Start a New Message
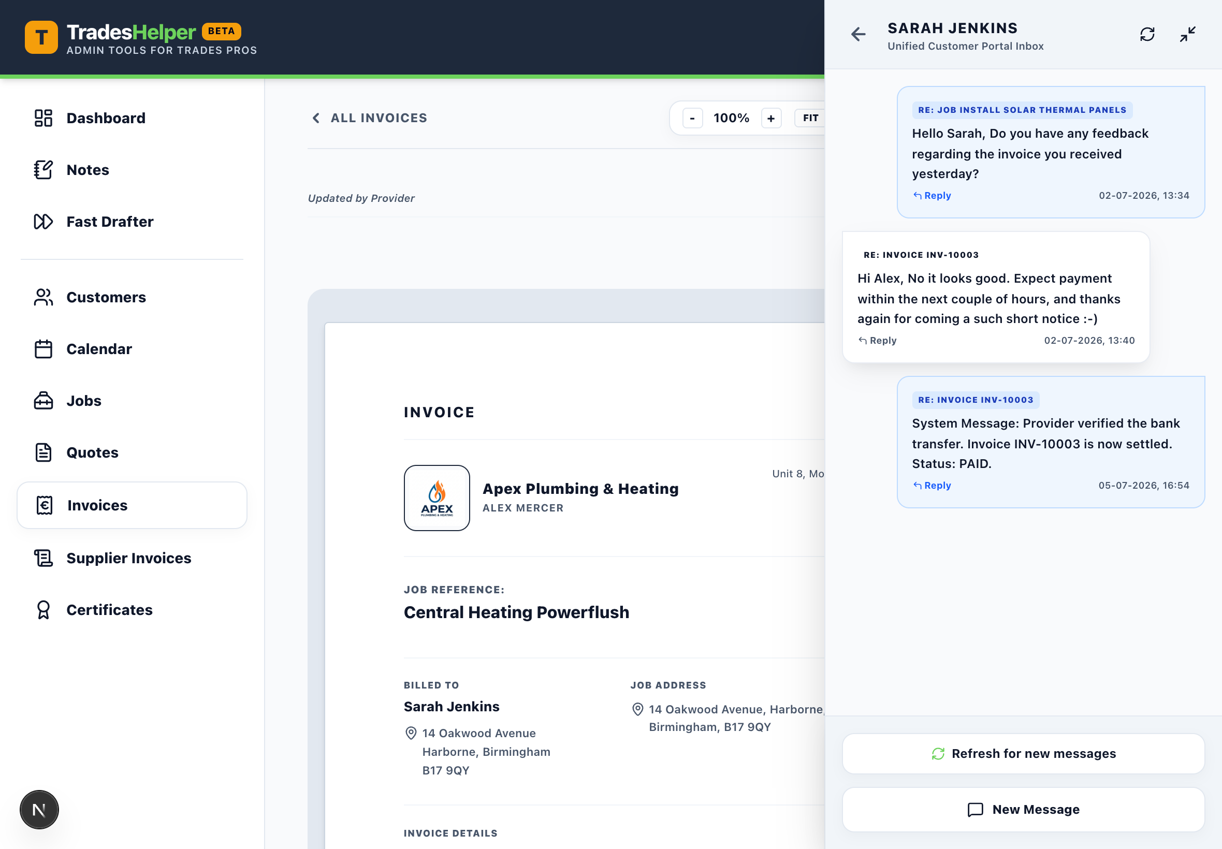 (1023, 810)
